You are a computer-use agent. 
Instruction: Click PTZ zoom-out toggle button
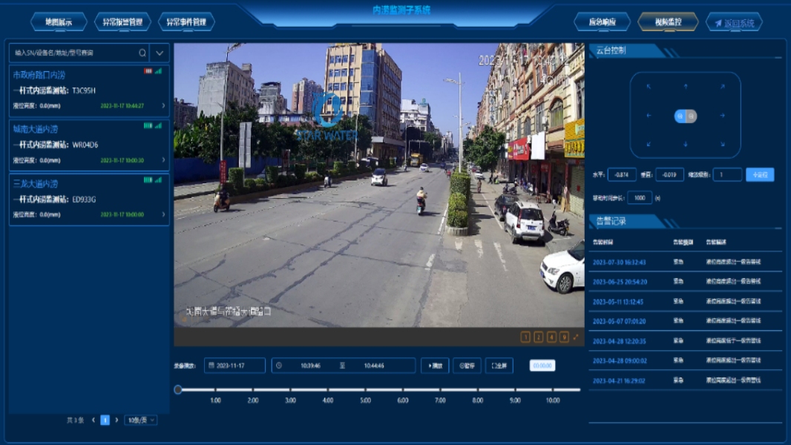coord(691,116)
